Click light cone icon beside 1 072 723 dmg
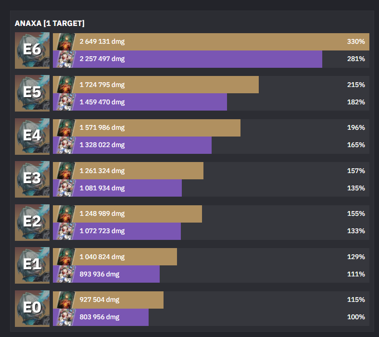The width and height of the screenshot is (379, 337). [65, 231]
